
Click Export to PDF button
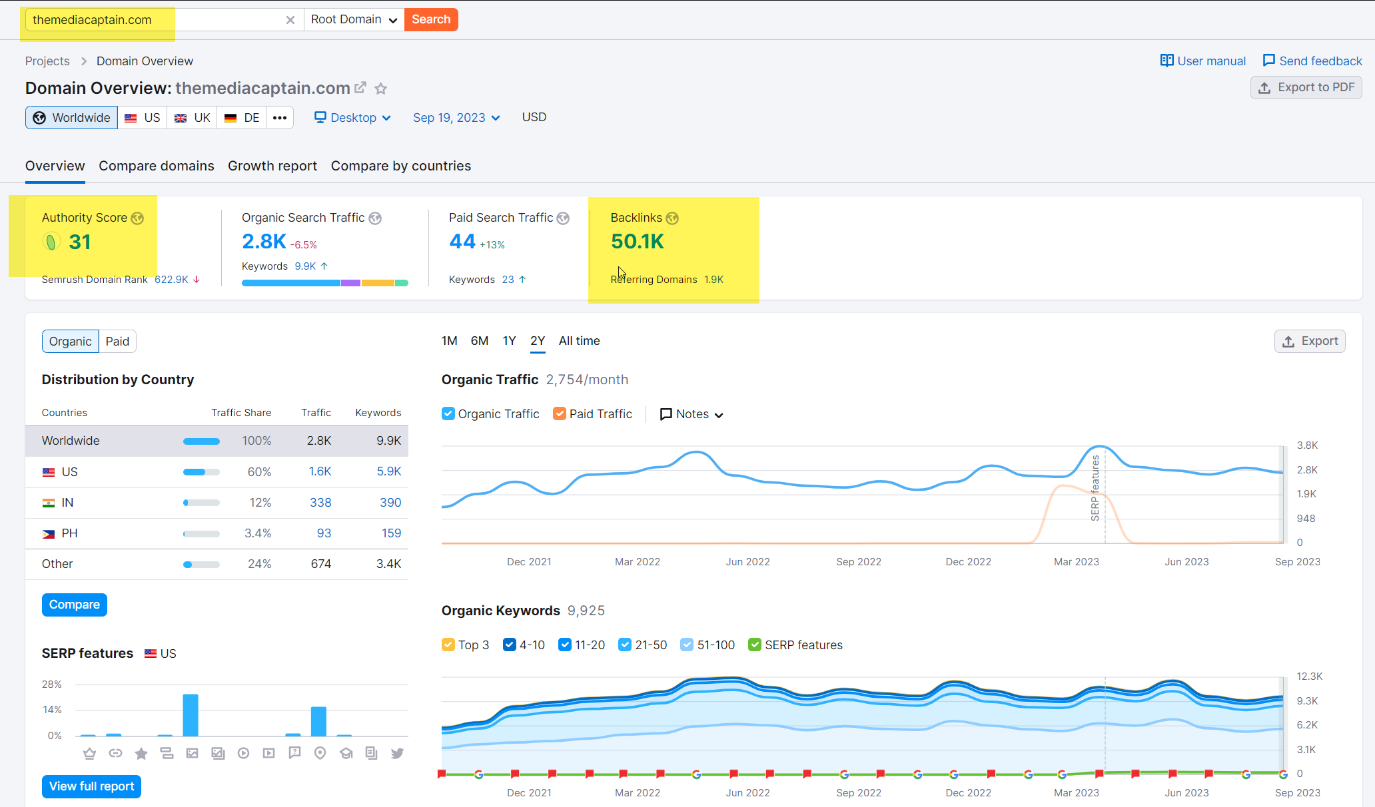point(1306,87)
